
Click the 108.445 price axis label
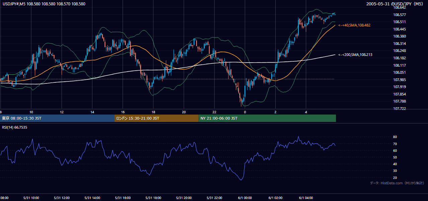[400, 29]
